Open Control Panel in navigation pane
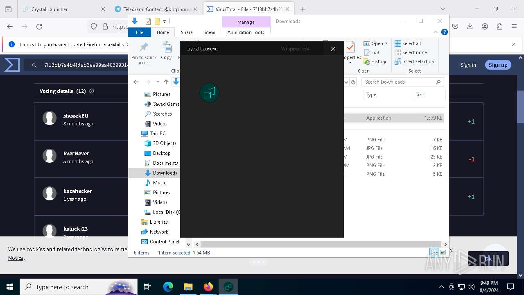Viewport: 524px width, 295px height. tap(160, 242)
